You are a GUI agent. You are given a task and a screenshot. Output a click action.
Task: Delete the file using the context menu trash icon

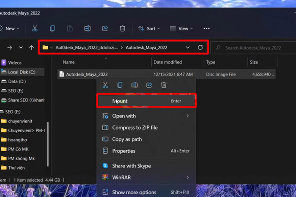164,85
